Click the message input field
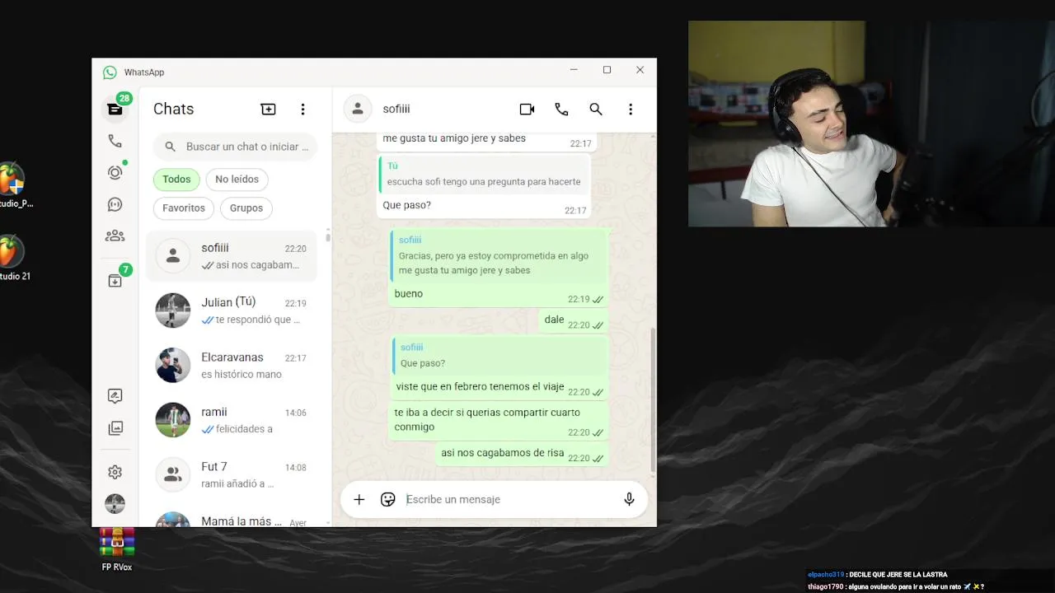 (507, 499)
